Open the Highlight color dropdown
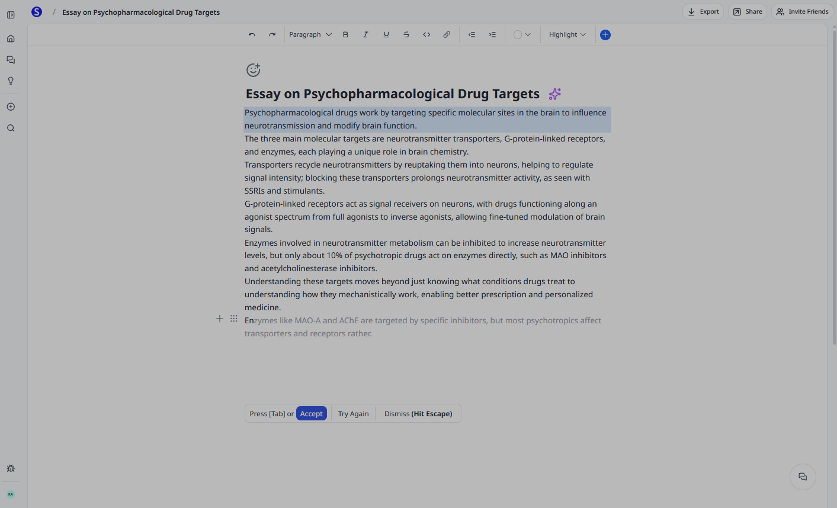837x508 pixels. click(x=566, y=34)
